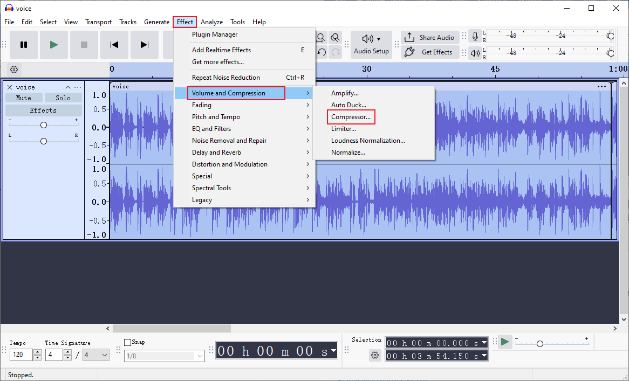Mute the voice track

click(x=24, y=98)
